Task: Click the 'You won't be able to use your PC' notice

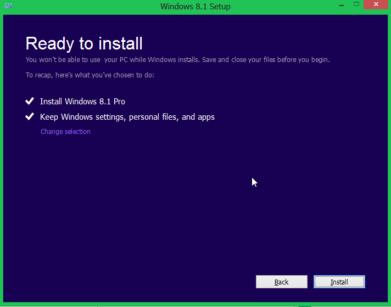Action: 178,60
